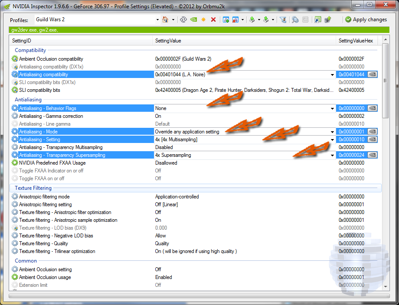This screenshot has height=305, width=399.
Task: Delete the profile using the red X icon
Action: tap(213, 19)
